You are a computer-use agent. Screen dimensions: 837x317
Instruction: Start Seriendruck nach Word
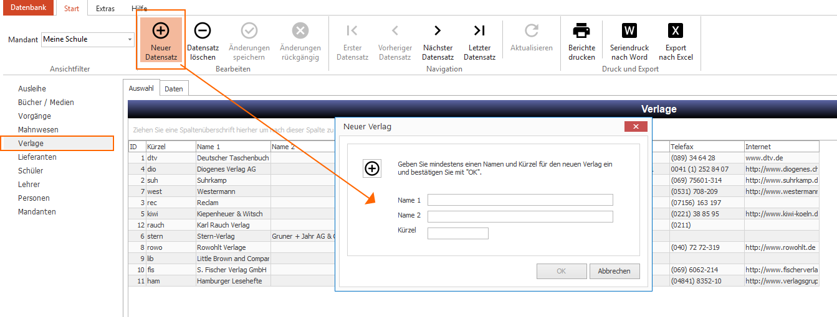(x=629, y=42)
